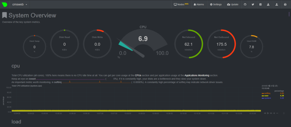Image resolution: width=291 pixels, height=127 pixels.
Task: Check for Netdata Update
Action: point(233,5)
